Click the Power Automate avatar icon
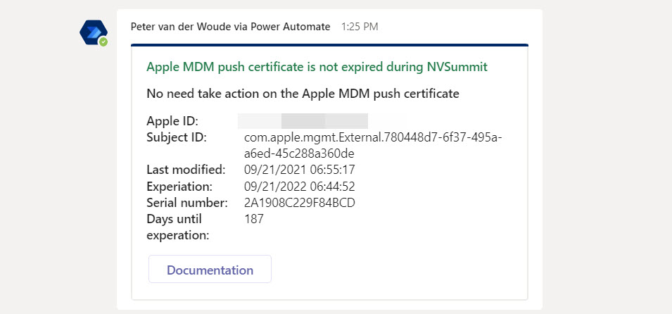This screenshot has height=314, width=672. coord(93,32)
